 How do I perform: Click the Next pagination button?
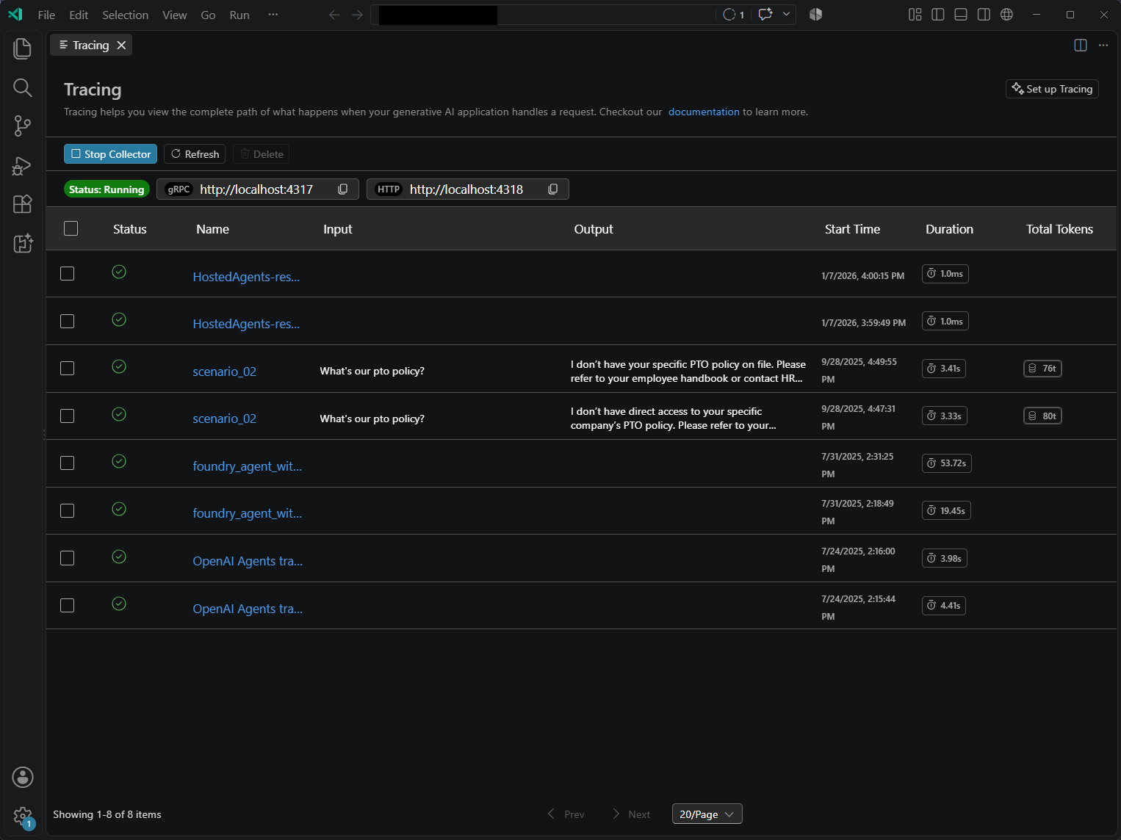[631, 814]
